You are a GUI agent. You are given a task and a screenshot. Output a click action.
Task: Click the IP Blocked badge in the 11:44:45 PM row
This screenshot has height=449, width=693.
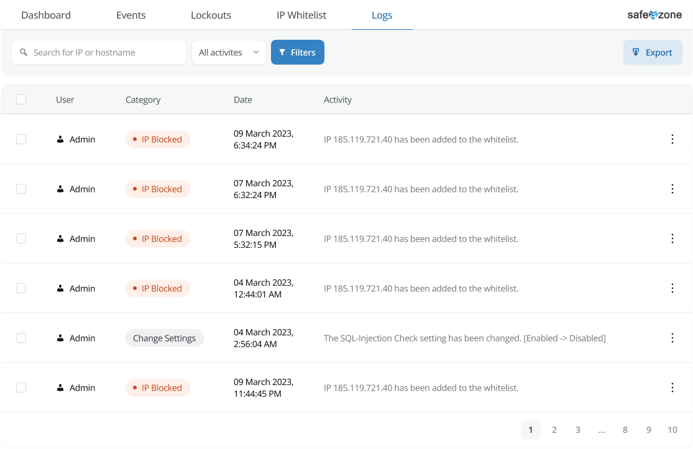tap(158, 388)
